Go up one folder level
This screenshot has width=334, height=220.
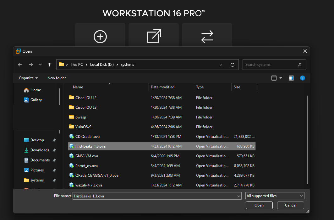click(49, 65)
